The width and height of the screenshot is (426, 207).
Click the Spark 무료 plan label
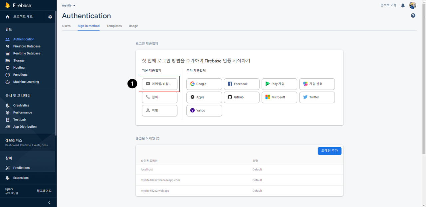(12, 191)
